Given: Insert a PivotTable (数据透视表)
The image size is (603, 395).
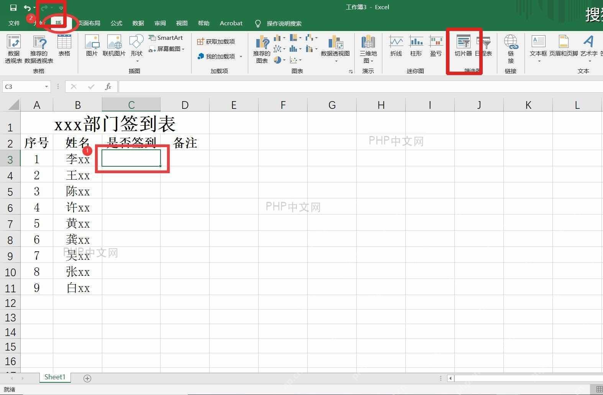Looking at the screenshot, I should (x=13, y=49).
